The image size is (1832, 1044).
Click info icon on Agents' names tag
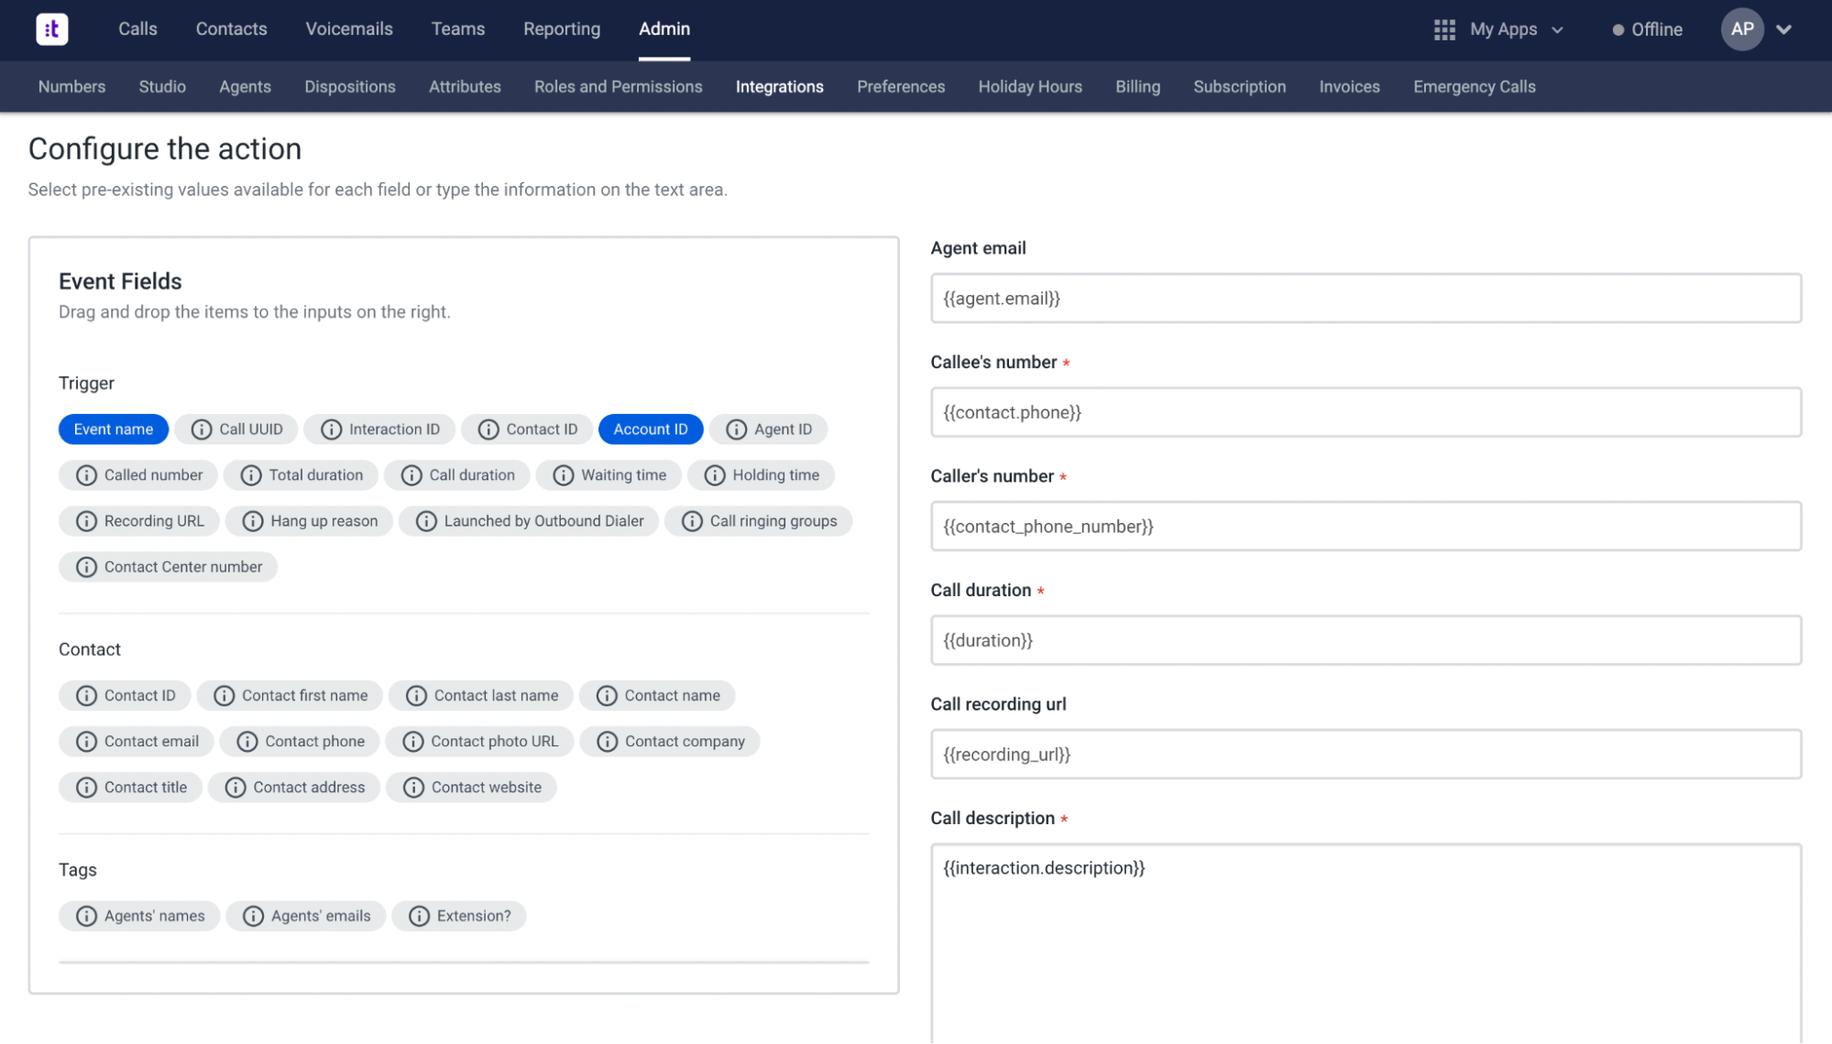(x=86, y=916)
